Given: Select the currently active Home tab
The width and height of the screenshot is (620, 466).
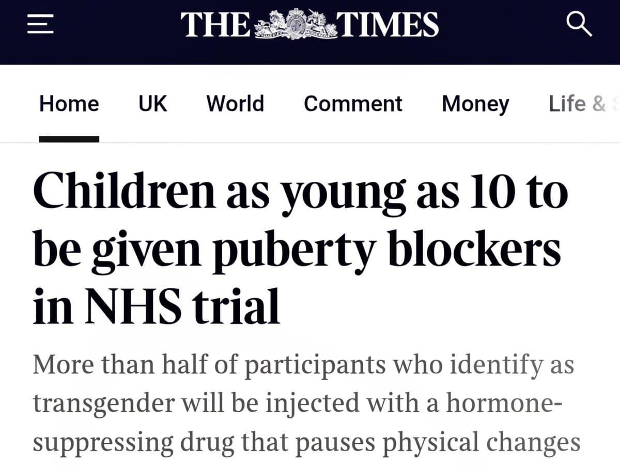Looking at the screenshot, I should pos(69,104).
